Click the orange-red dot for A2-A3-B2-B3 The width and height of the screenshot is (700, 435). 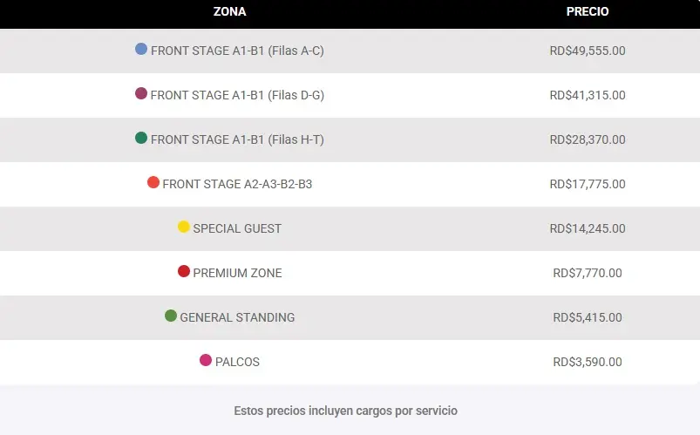click(x=153, y=182)
